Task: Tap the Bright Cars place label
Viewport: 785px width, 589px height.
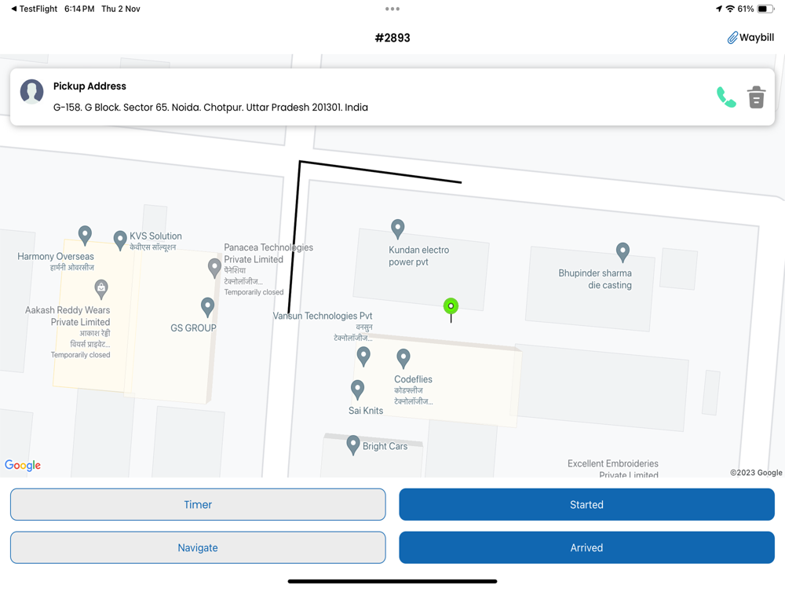Action: (x=385, y=446)
